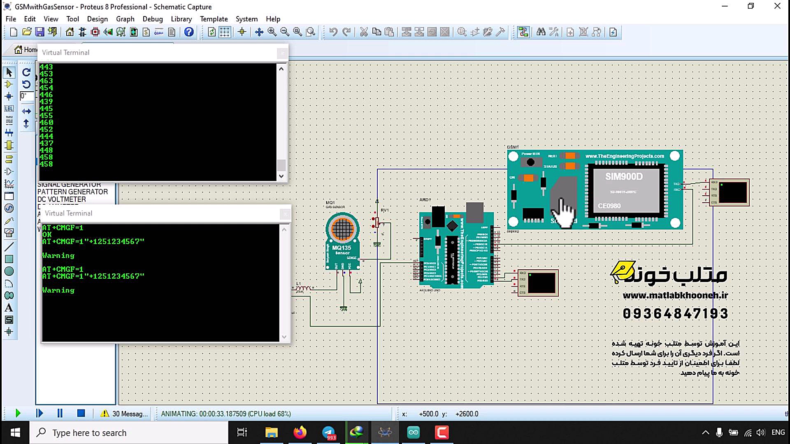Screen dimensions: 790x444
Task: Stop the simulation
Action: (x=81, y=414)
